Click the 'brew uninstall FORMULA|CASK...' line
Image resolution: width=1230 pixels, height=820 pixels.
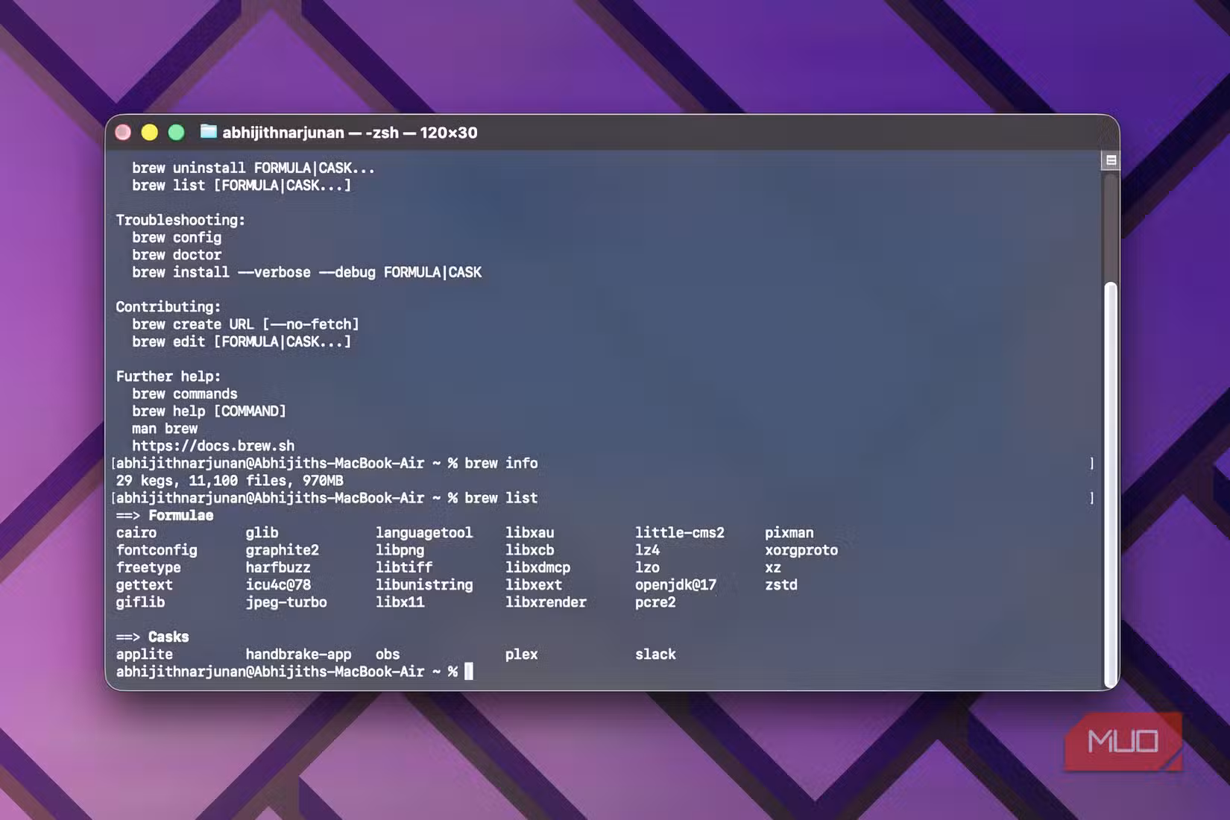[253, 168]
